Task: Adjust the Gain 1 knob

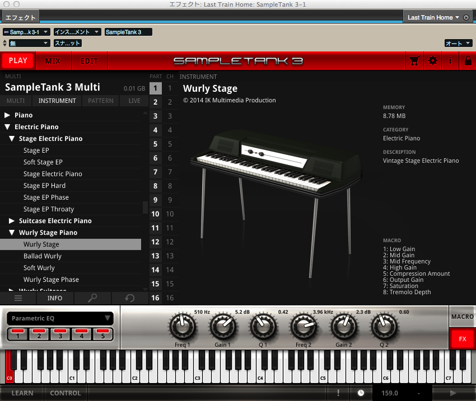Action: 223,327
